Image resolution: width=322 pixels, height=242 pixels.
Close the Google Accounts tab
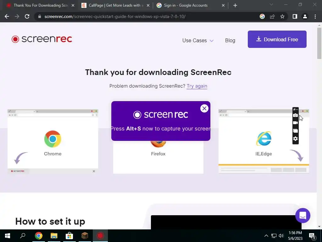pyautogui.click(x=223, y=6)
